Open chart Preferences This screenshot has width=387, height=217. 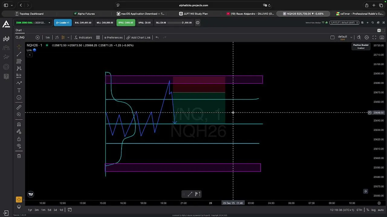pos(113,37)
